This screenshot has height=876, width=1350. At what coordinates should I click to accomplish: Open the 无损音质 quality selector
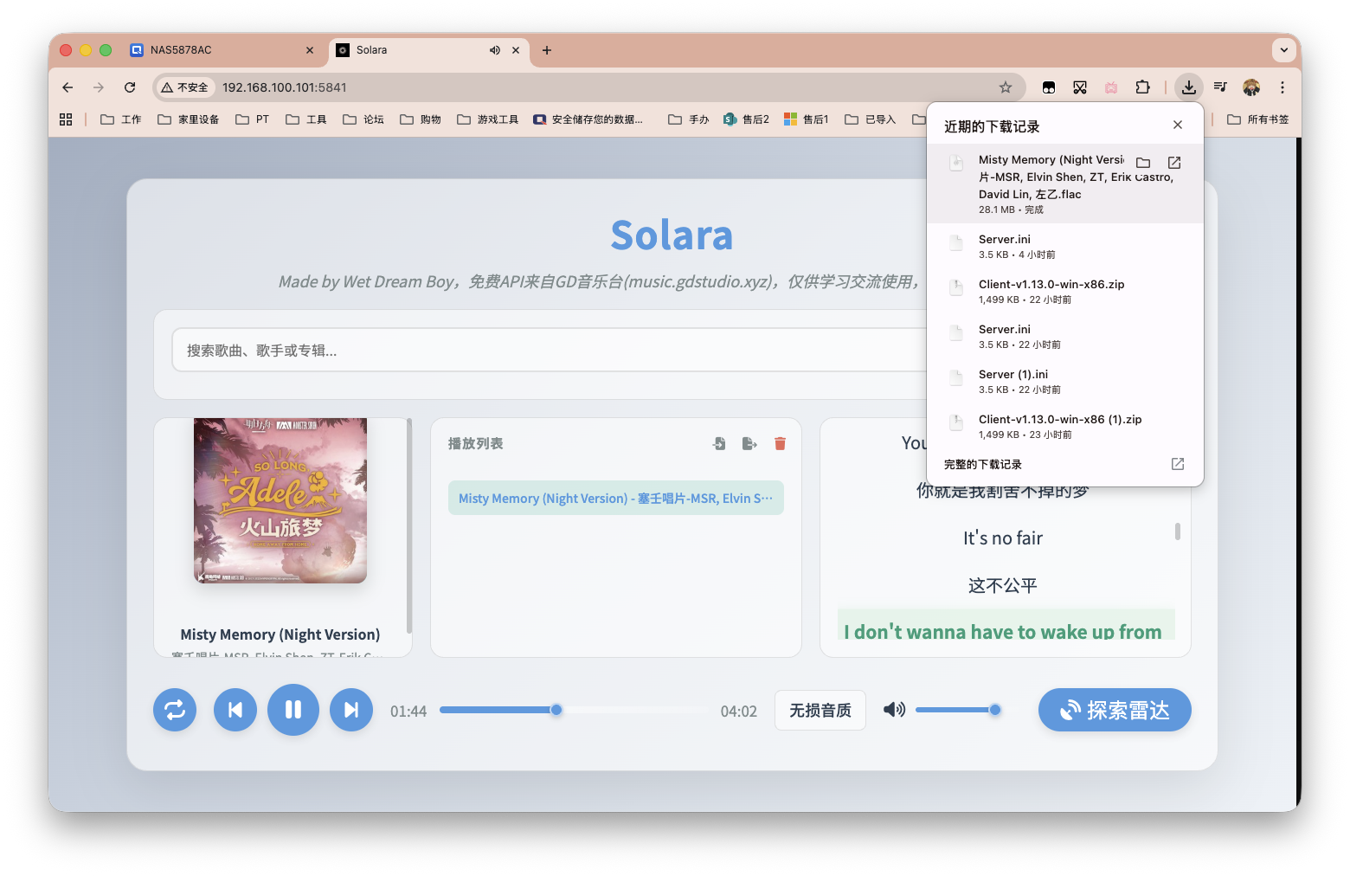click(x=820, y=710)
